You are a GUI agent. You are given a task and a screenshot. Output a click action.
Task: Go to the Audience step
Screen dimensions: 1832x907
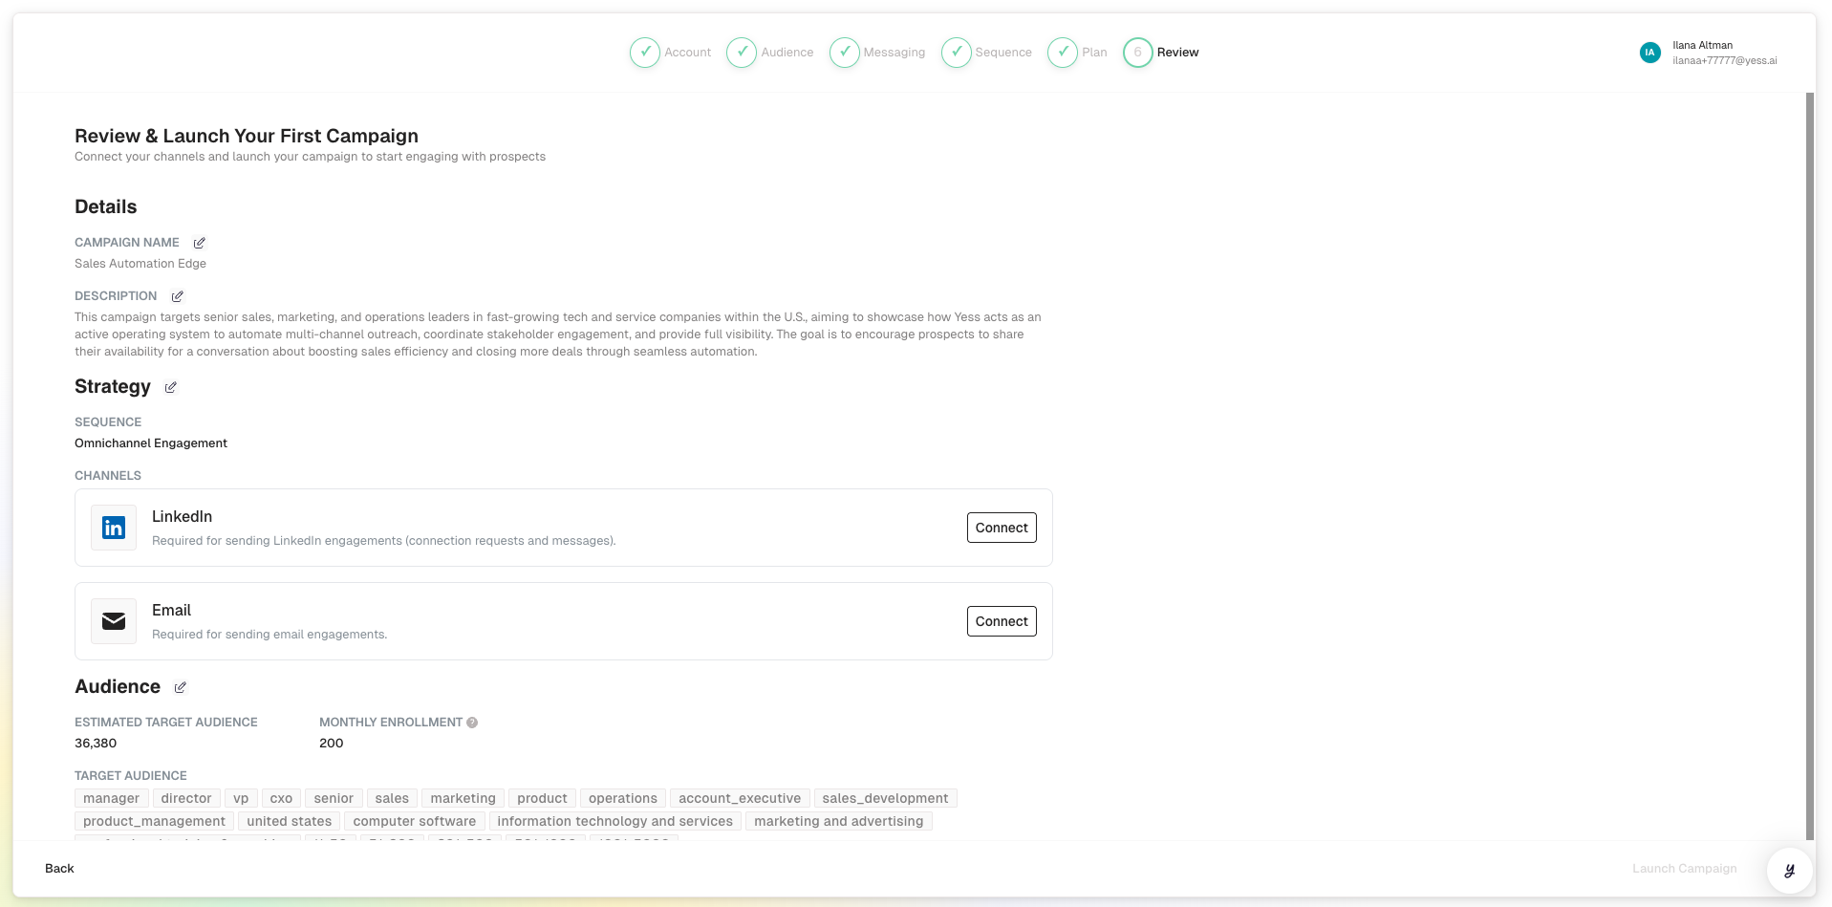[770, 53]
